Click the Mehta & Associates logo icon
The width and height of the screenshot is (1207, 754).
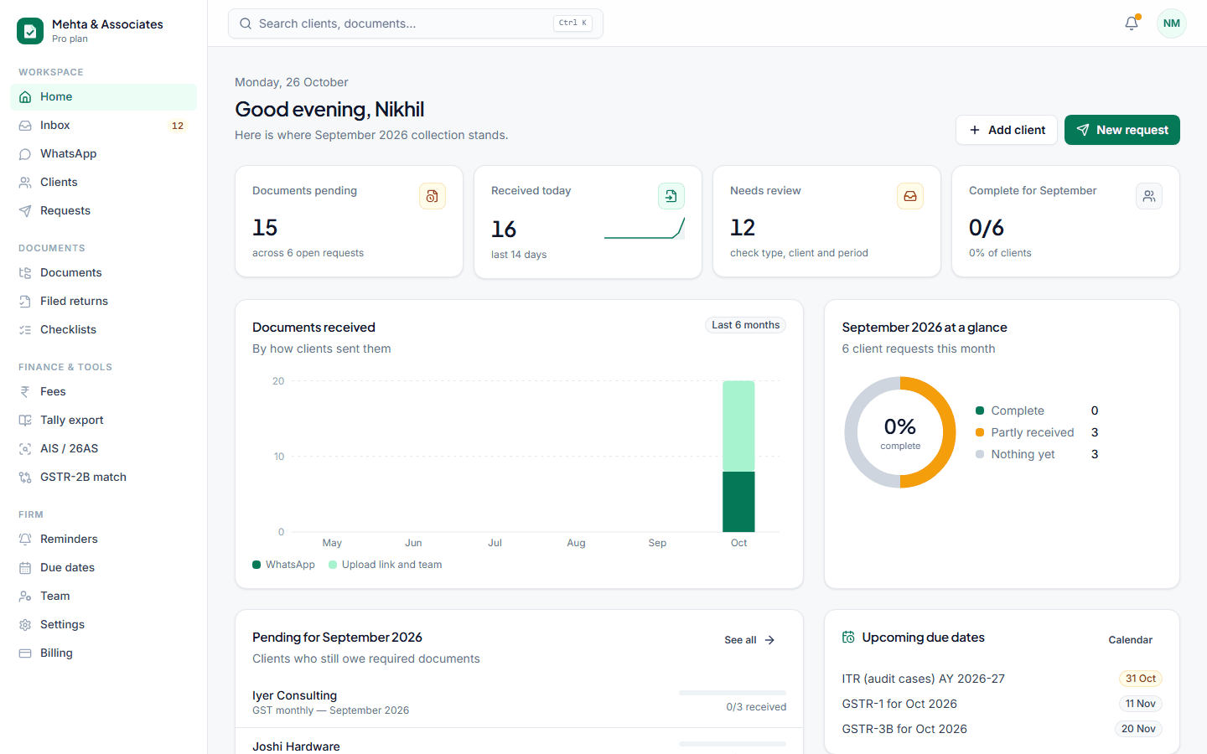(x=30, y=31)
